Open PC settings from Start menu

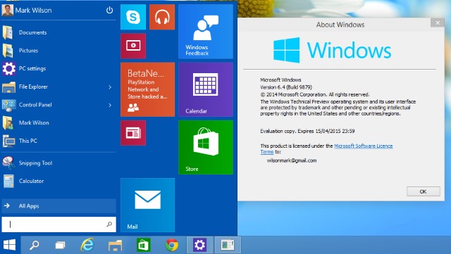click(x=58, y=69)
